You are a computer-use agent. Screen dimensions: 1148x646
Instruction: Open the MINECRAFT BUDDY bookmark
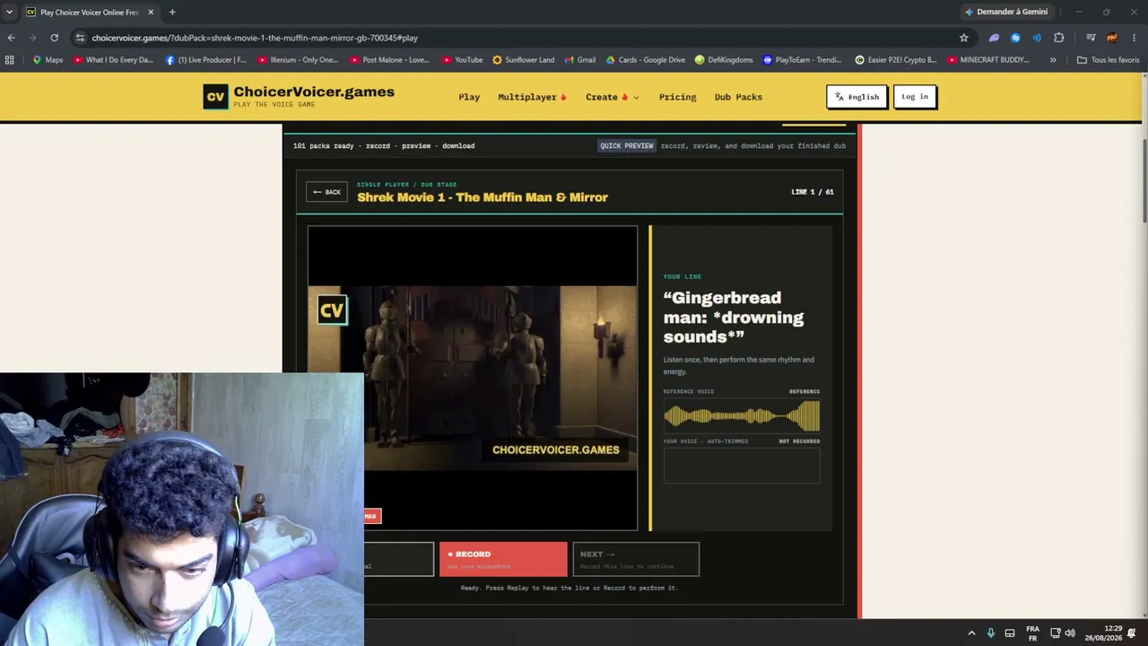(x=987, y=60)
